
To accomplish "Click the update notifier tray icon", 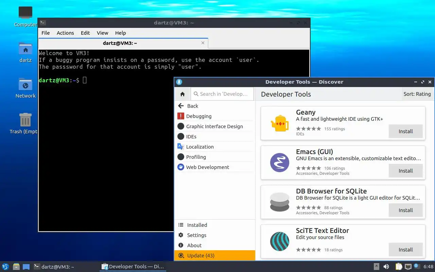I will pyautogui.click(x=416, y=266).
